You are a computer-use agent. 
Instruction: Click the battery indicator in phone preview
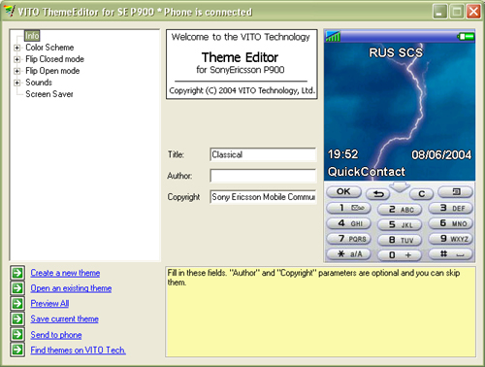pos(466,37)
